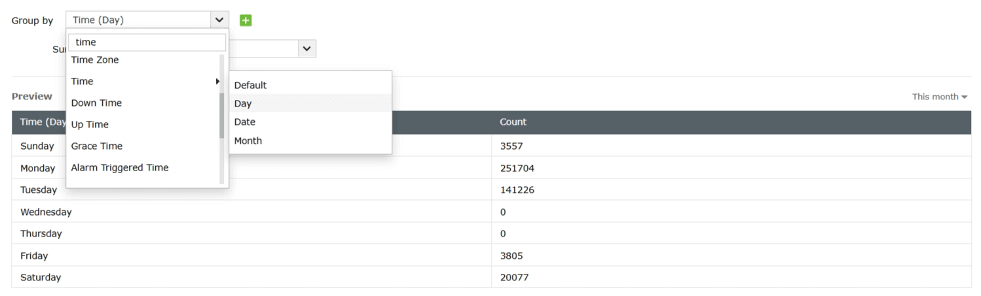981x296 pixels.
Task: Select the Up Time option
Action: click(x=90, y=125)
